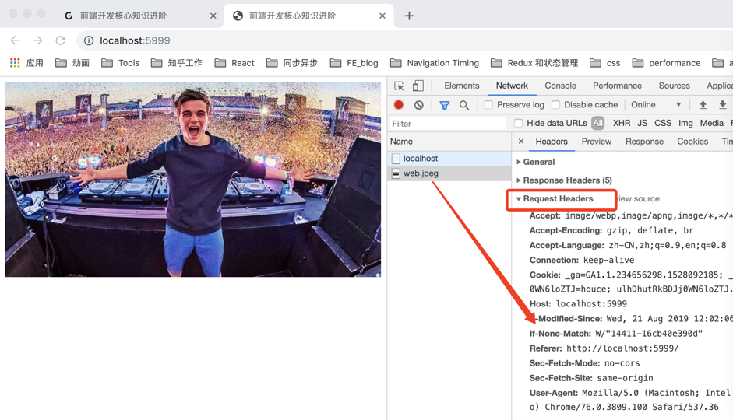Image resolution: width=733 pixels, height=420 pixels.
Task: Open the Online throttling dropdown
Action: pyautogui.click(x=656, y=105)
